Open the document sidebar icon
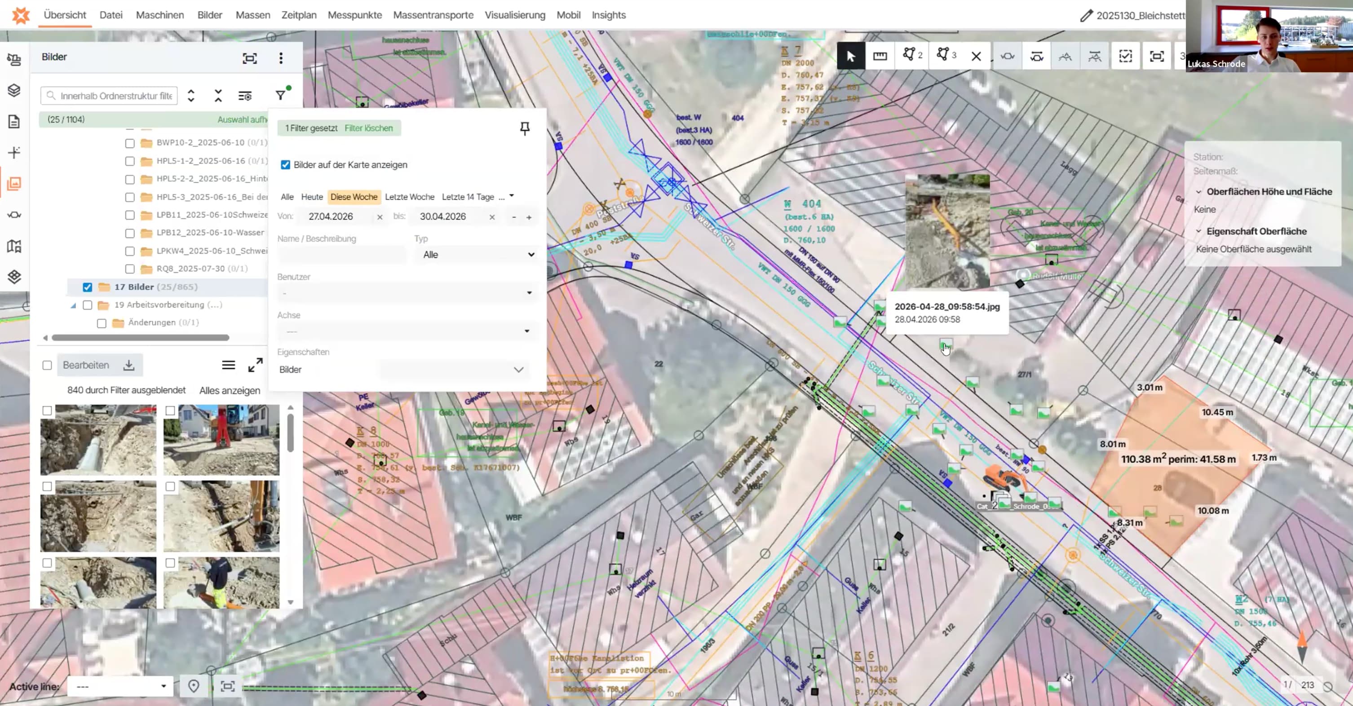 click(x=14, y=121)
